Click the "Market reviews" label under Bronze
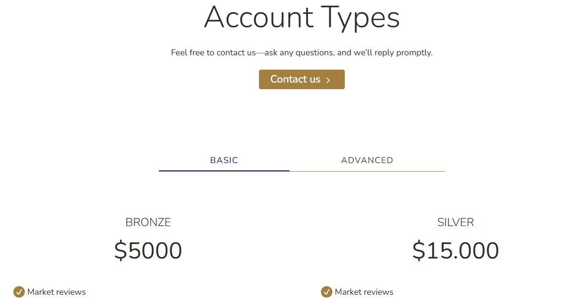 point(56,291)
